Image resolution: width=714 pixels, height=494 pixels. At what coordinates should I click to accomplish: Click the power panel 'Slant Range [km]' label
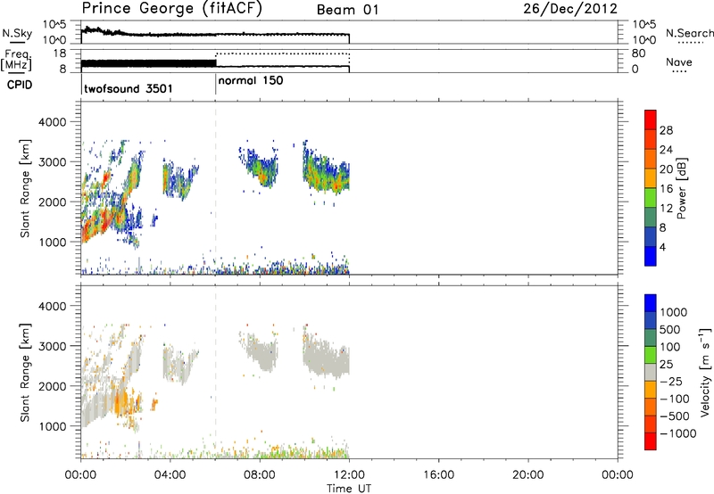tap(25, 188)
